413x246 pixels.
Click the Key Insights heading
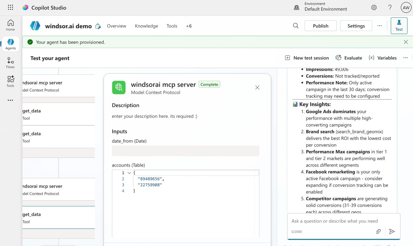click(315, 104)
